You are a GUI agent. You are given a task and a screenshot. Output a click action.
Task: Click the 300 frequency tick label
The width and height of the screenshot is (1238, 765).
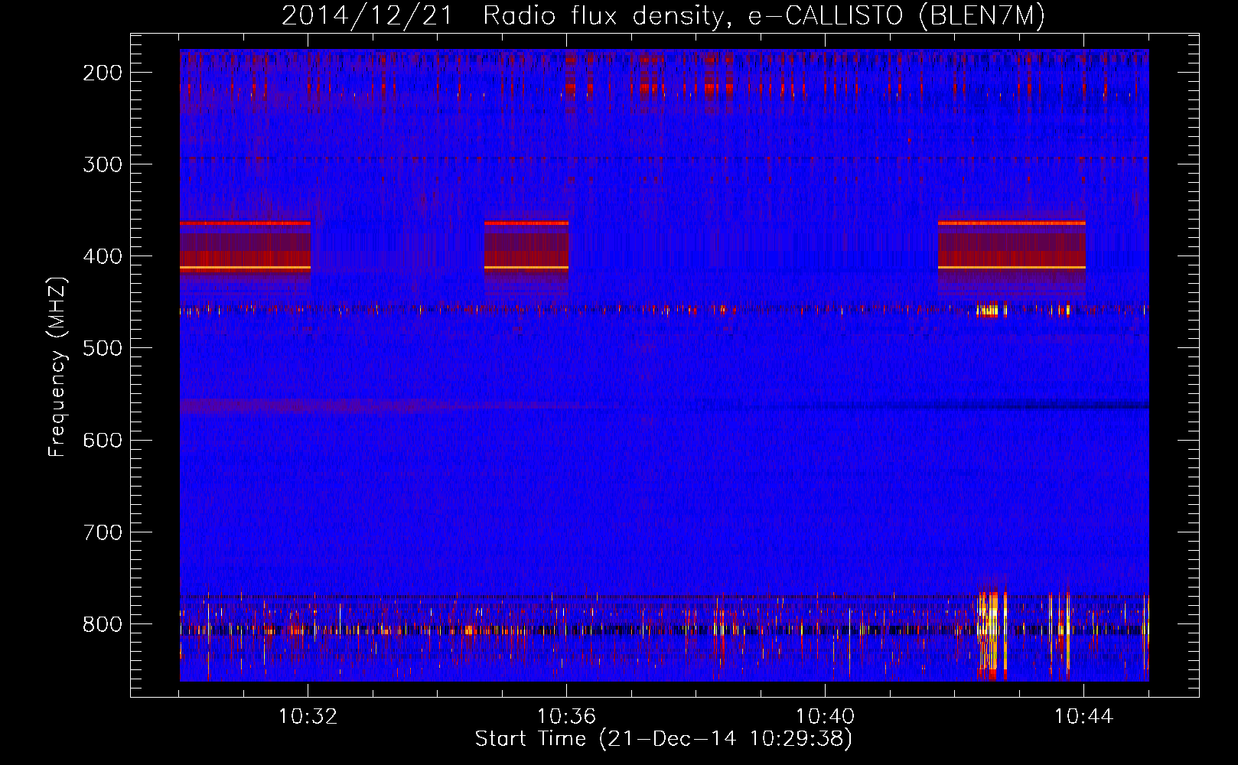(x=102, y=164)
